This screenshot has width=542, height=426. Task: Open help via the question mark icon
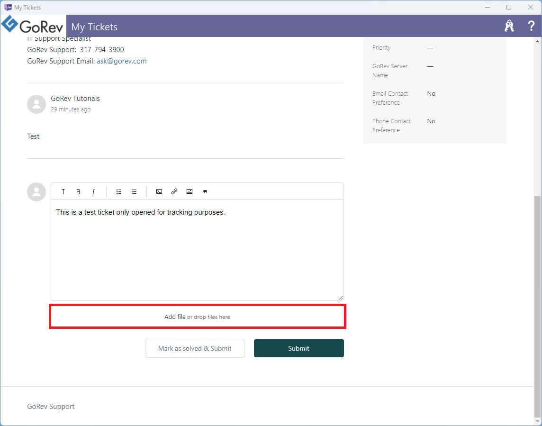[531, 26]
